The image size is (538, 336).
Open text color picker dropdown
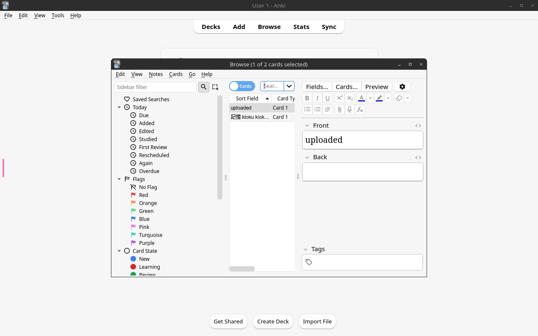[370, 98]
